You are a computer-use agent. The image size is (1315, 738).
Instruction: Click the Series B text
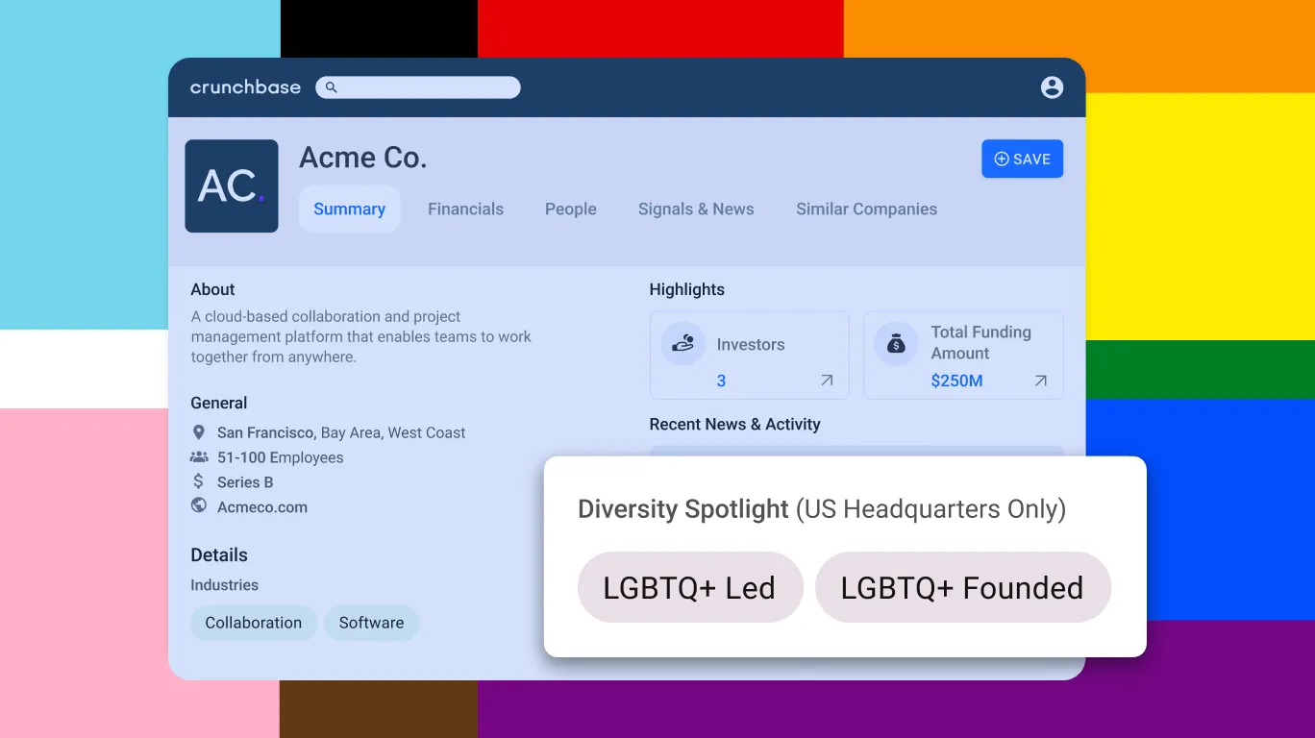pos(245,482)
